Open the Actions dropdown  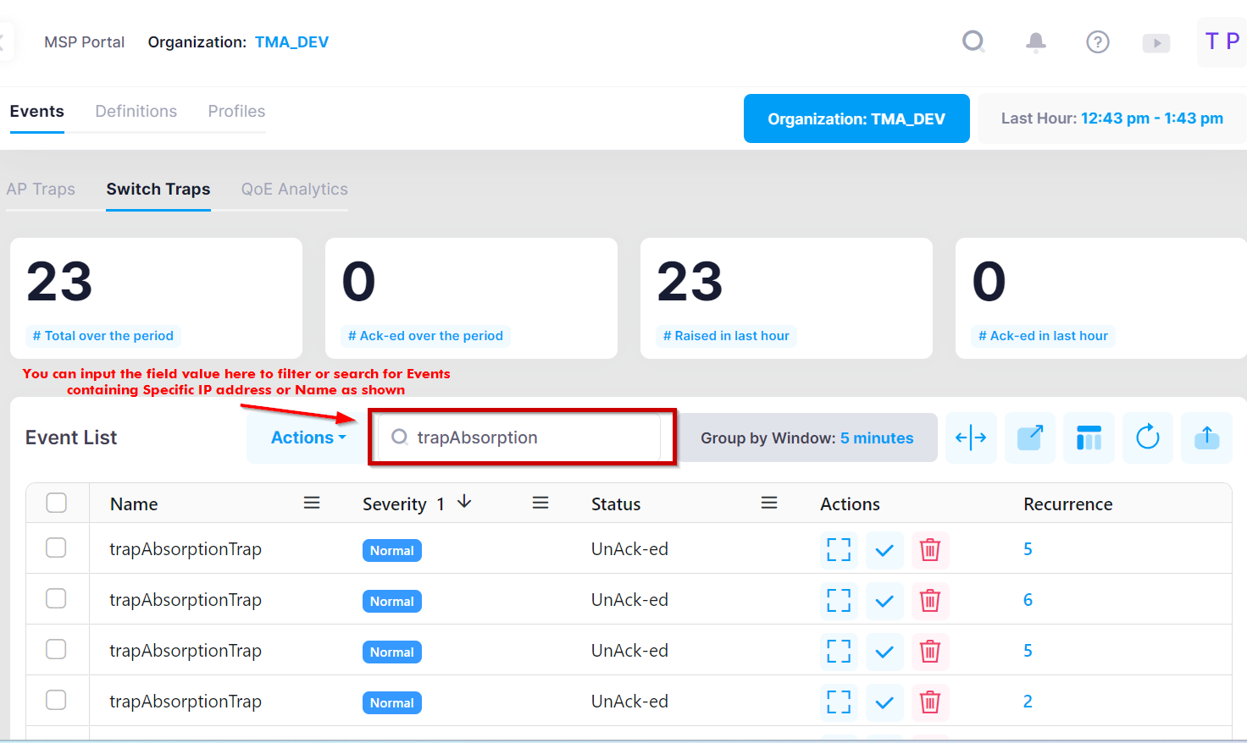(x=306, y=438)
